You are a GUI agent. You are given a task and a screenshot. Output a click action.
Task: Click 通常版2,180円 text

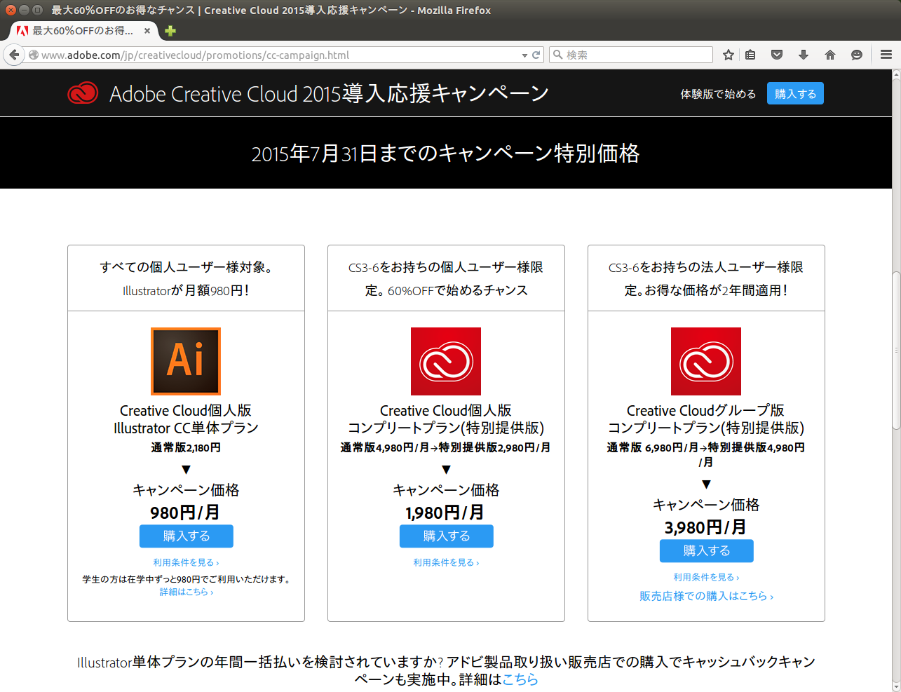(186, 447)
